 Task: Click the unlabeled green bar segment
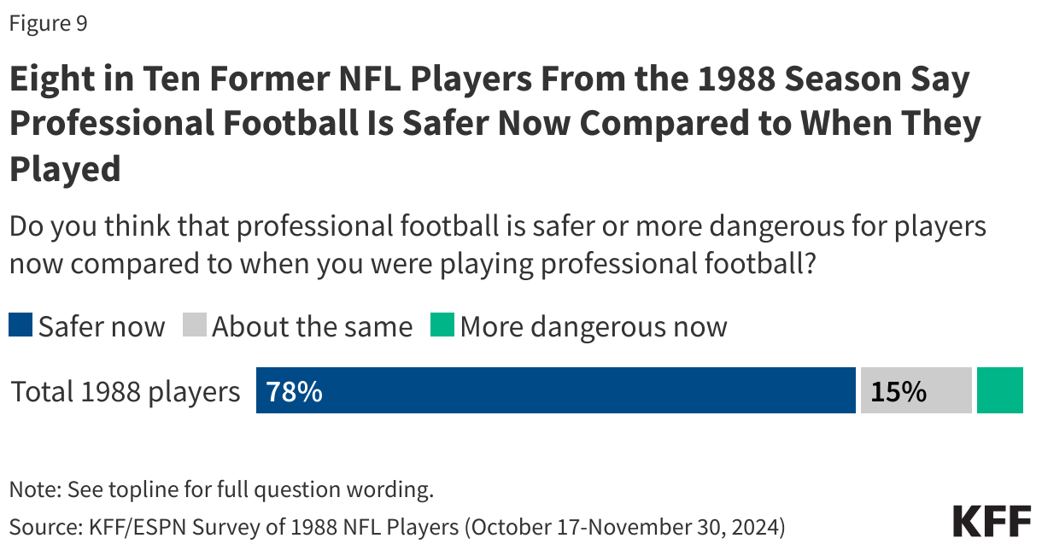999,391
